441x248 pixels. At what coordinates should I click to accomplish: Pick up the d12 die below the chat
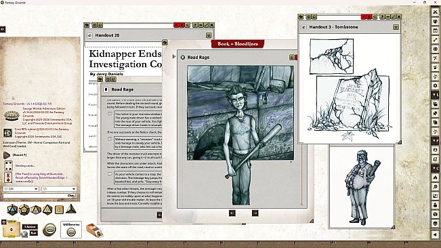[x=24, y=209]
